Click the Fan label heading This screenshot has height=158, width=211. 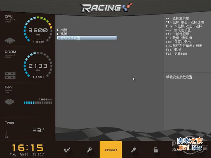(x=8, y=87)
